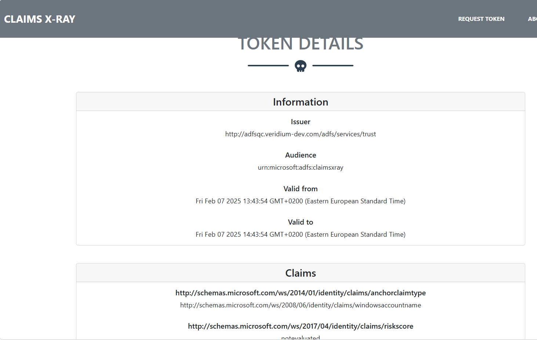Click the TOKEN DETAILS page heading
Image resolution: width=537 pixels, height=340 pixels.
[301, 45]
